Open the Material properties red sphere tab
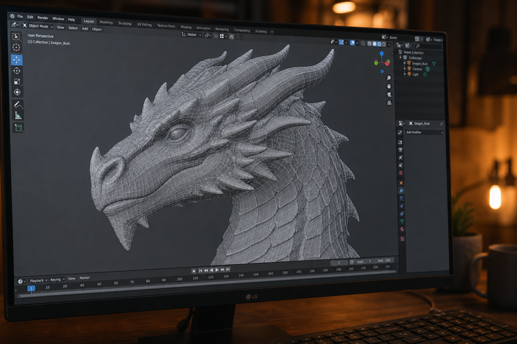This screenshot has width=517, height=344. pyautogui.click(x=403, y=229)
